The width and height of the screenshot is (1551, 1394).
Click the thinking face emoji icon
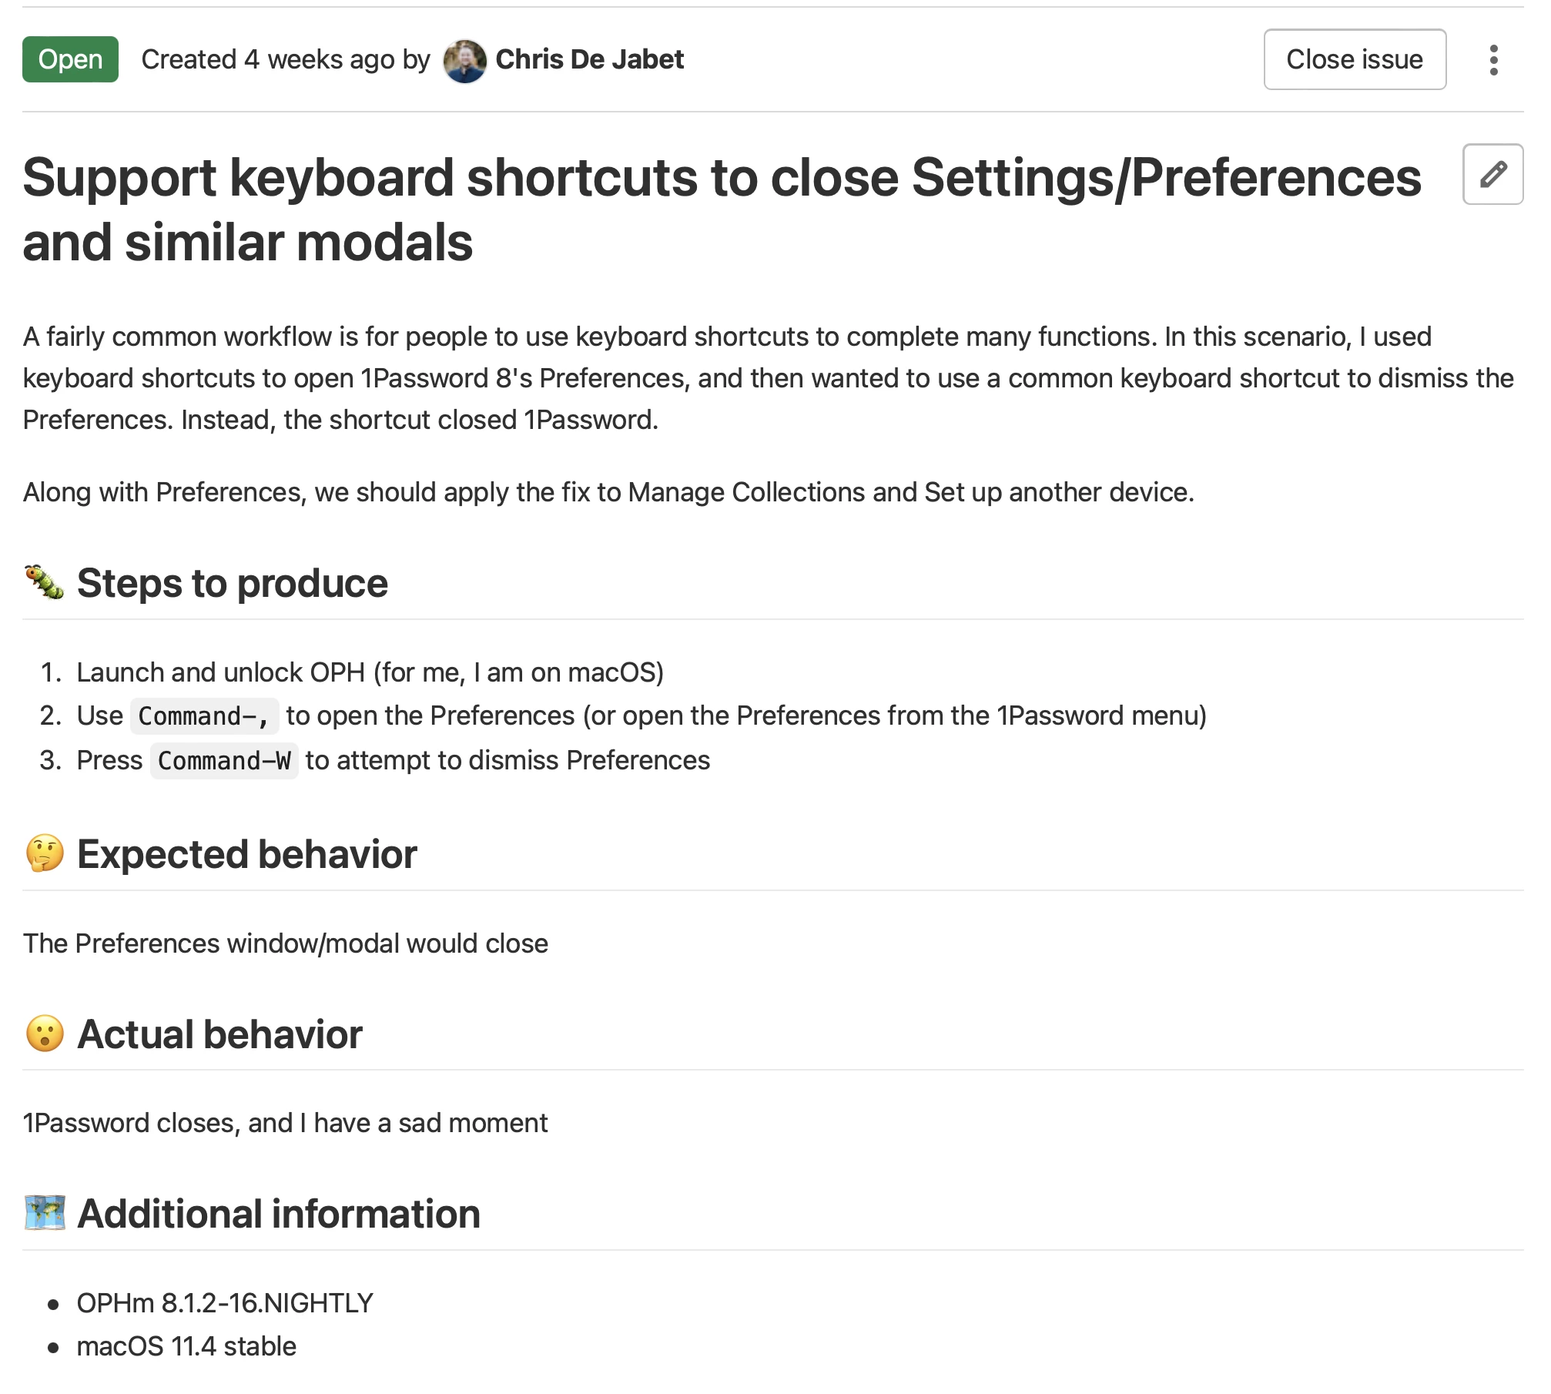[45, 853]
